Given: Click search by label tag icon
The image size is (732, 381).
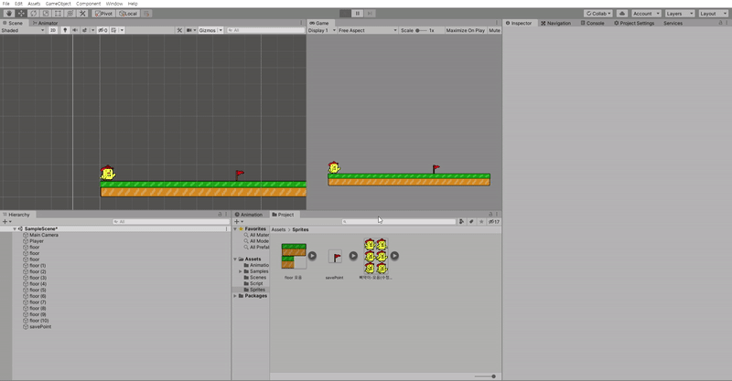Looking at the screenshot, I should click(471, 222).
